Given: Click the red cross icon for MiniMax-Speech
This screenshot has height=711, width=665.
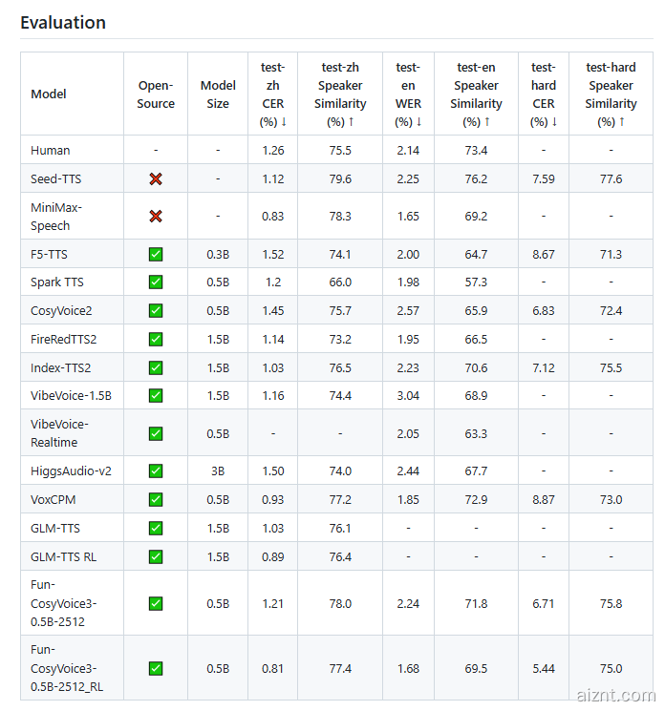Looking at the screenshot, I should [x=156, y=217].
